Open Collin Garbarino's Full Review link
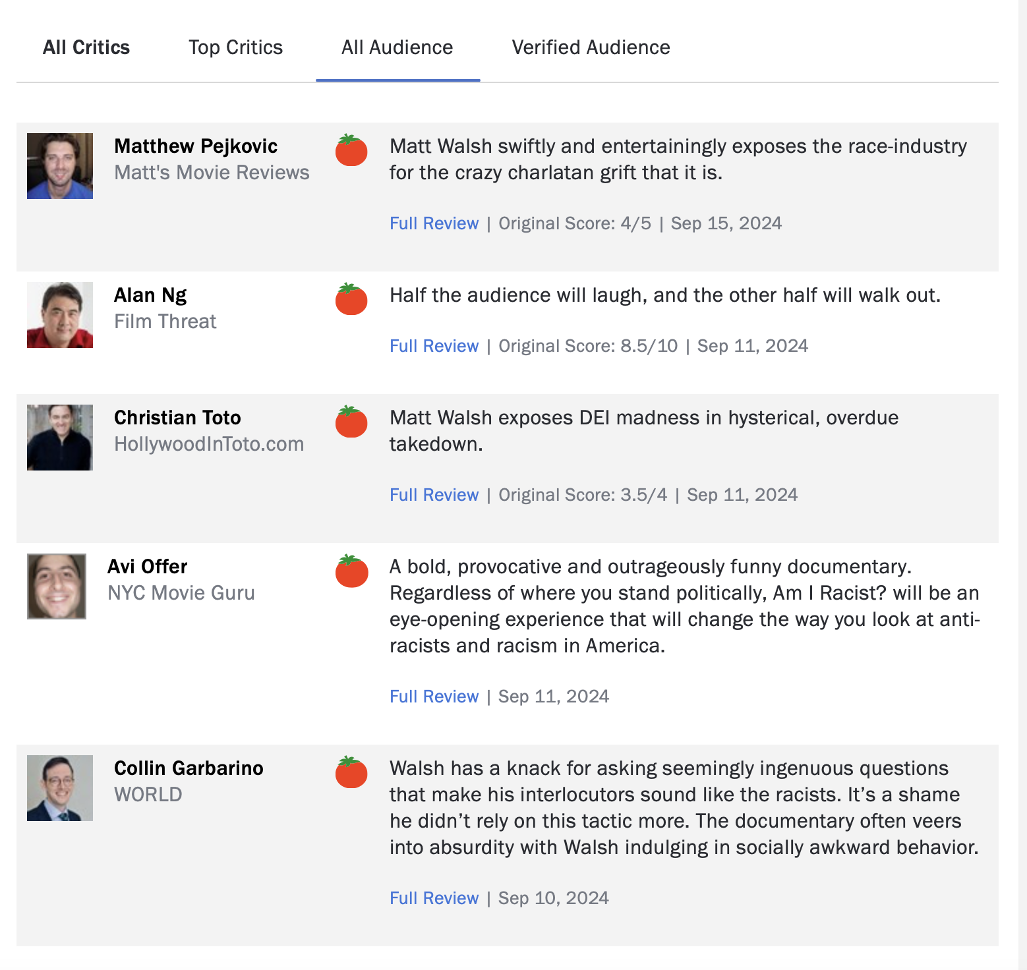This screenshot has height=970, width=1027. [434, 898]
